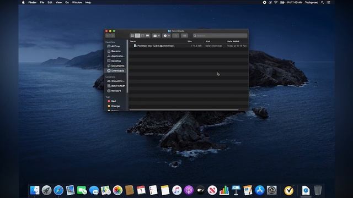
Task: Open the Window menu
Action: 77,2
